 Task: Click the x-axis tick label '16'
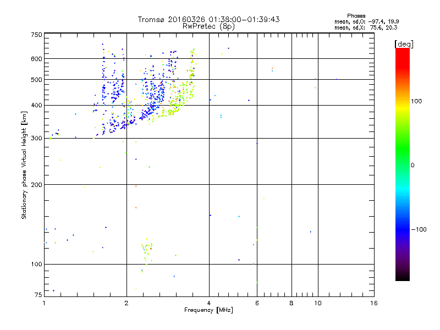click(374, 303)
